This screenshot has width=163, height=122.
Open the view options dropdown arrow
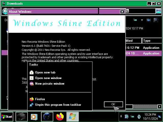(x=142, y=20)
